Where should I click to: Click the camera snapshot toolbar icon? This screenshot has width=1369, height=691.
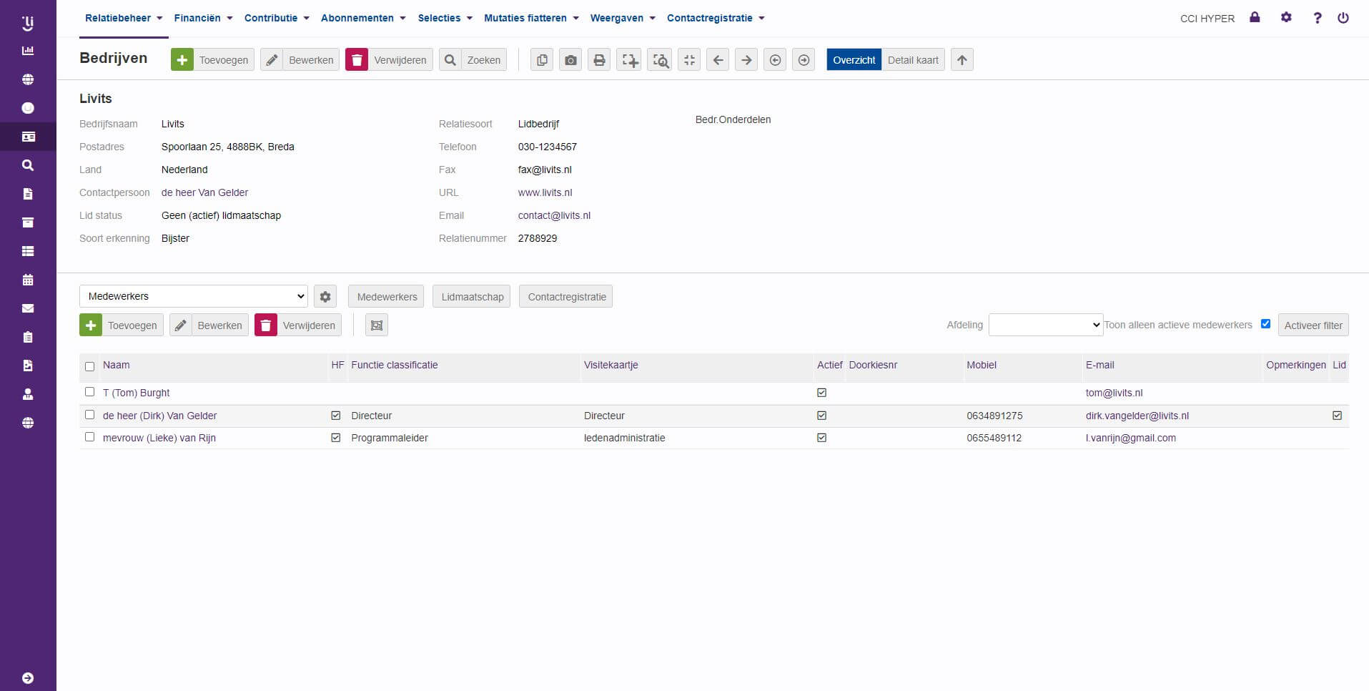tap(570, 60)
